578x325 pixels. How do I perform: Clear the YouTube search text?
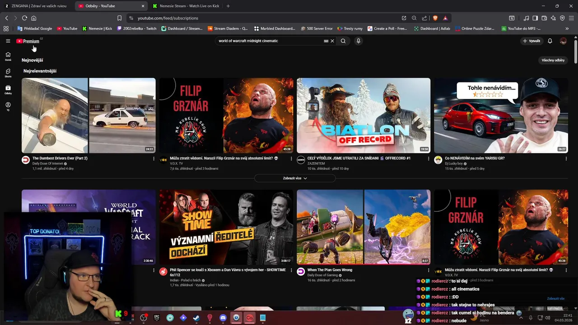(x=332, y=41)
